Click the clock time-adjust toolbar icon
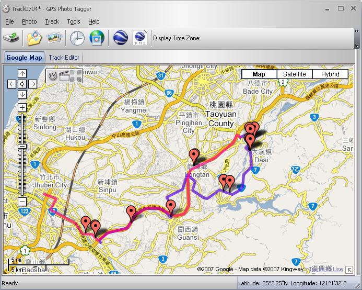This screenshot has width=362, height=290. [x=77, y=38]
